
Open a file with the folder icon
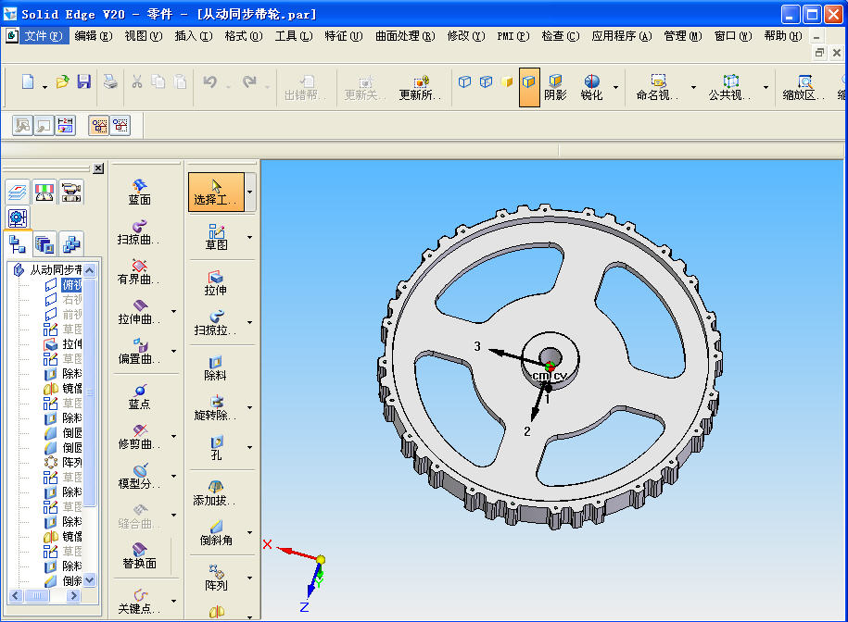(63, 82)
